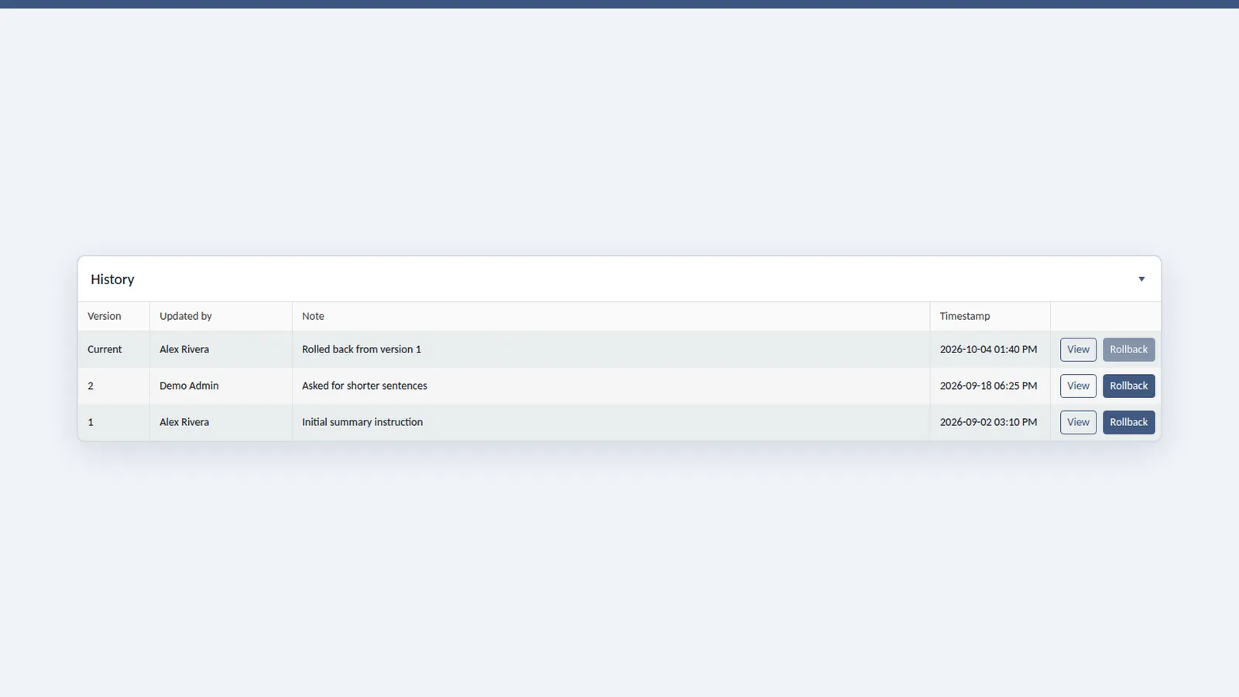
Task: Click the History panel title
Action: point(112,279)
